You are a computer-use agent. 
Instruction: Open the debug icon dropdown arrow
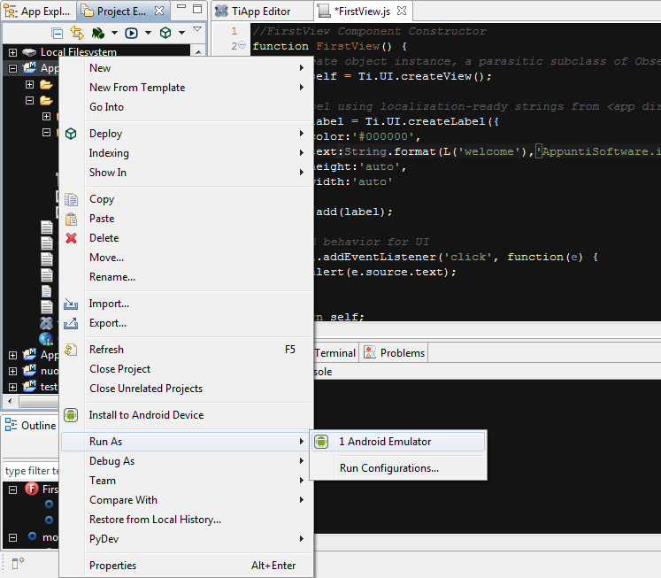[x=114, y=33]
